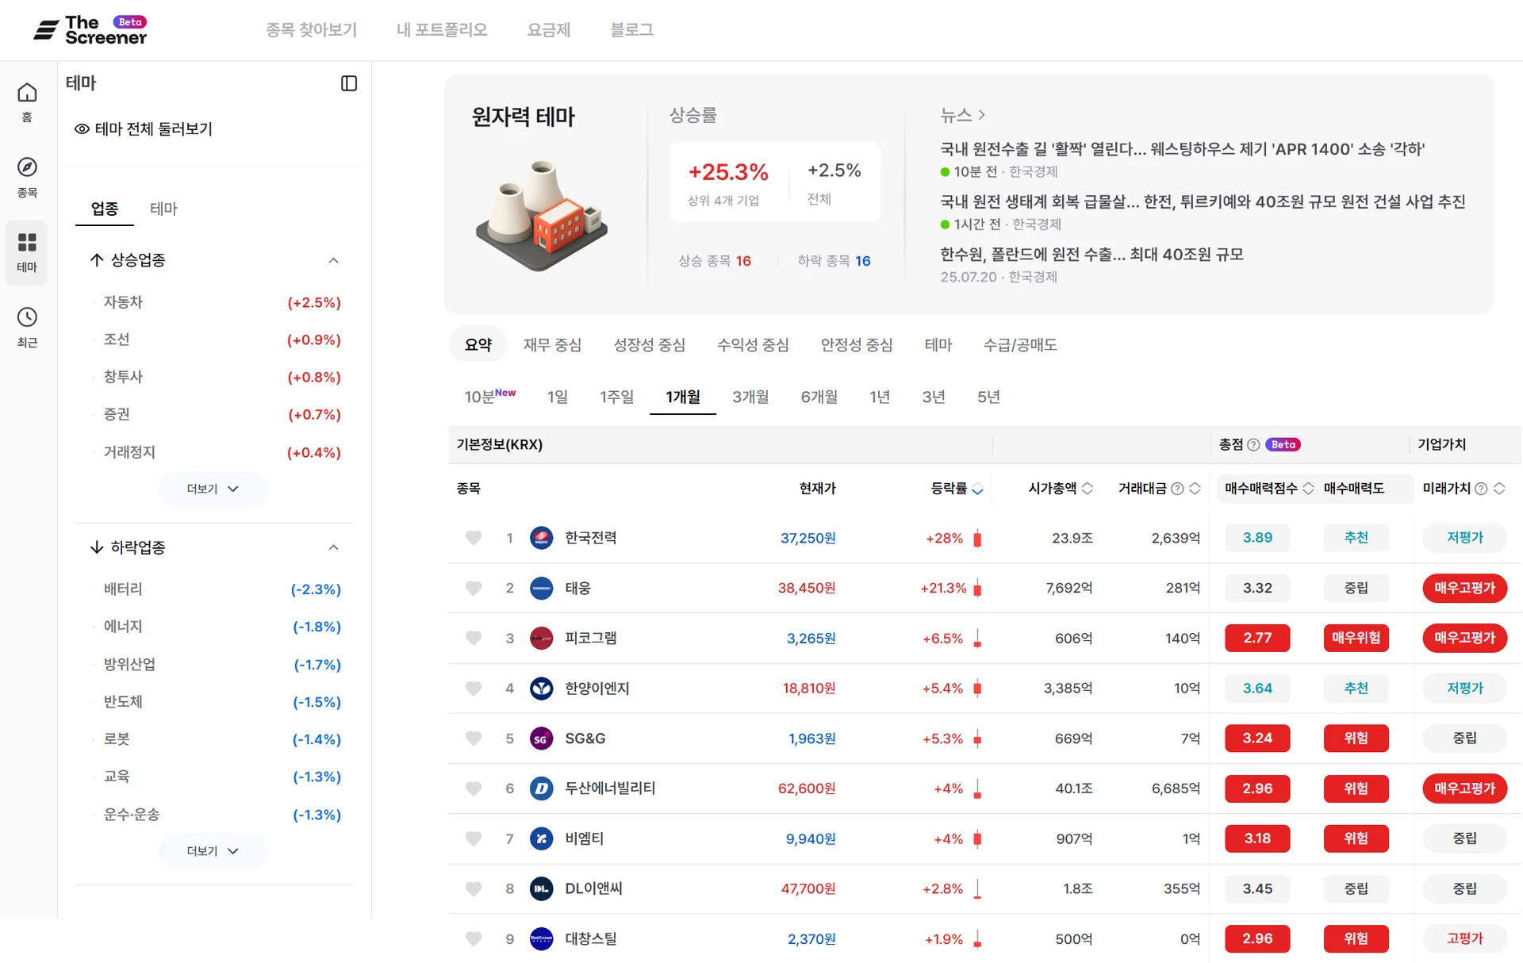Select the 3개월 period tab
The image size is (1523, 963).
pyautogui.click(x=750, y=397)
